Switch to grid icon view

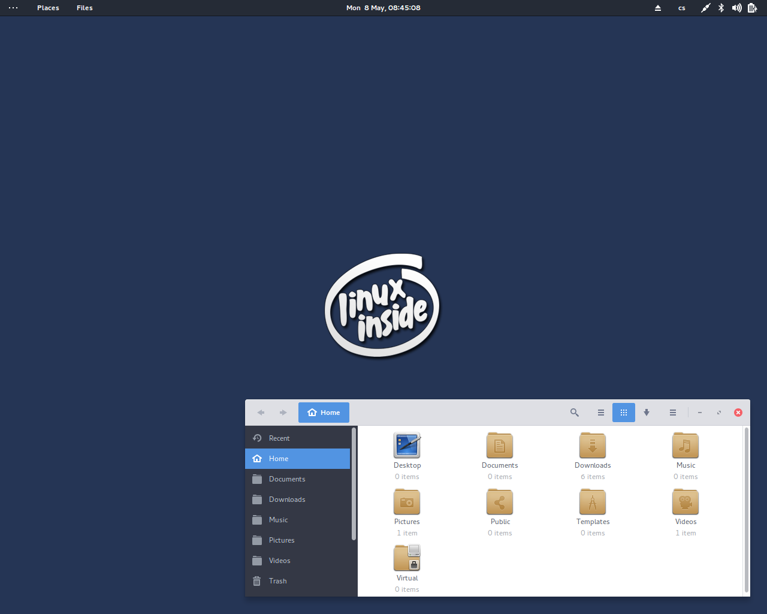pos(624,413)
